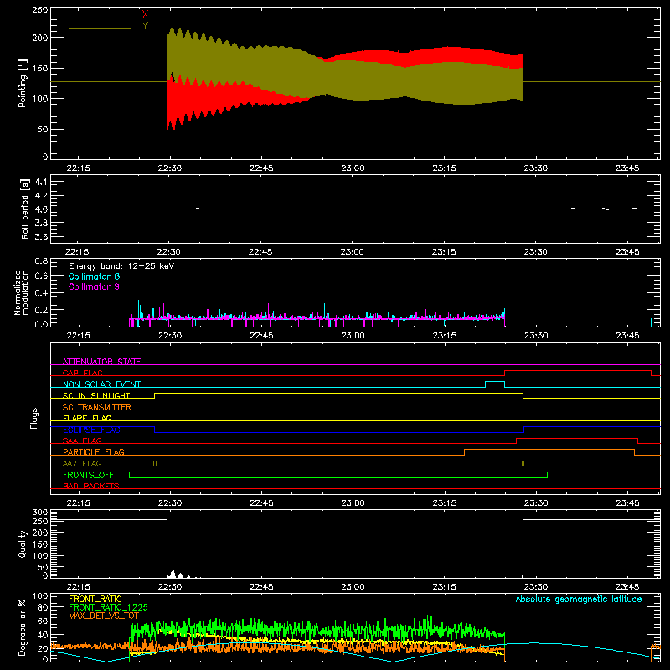Click the 23:15 tick under Roll period plot
670x670 pixels.
point(444,252)
